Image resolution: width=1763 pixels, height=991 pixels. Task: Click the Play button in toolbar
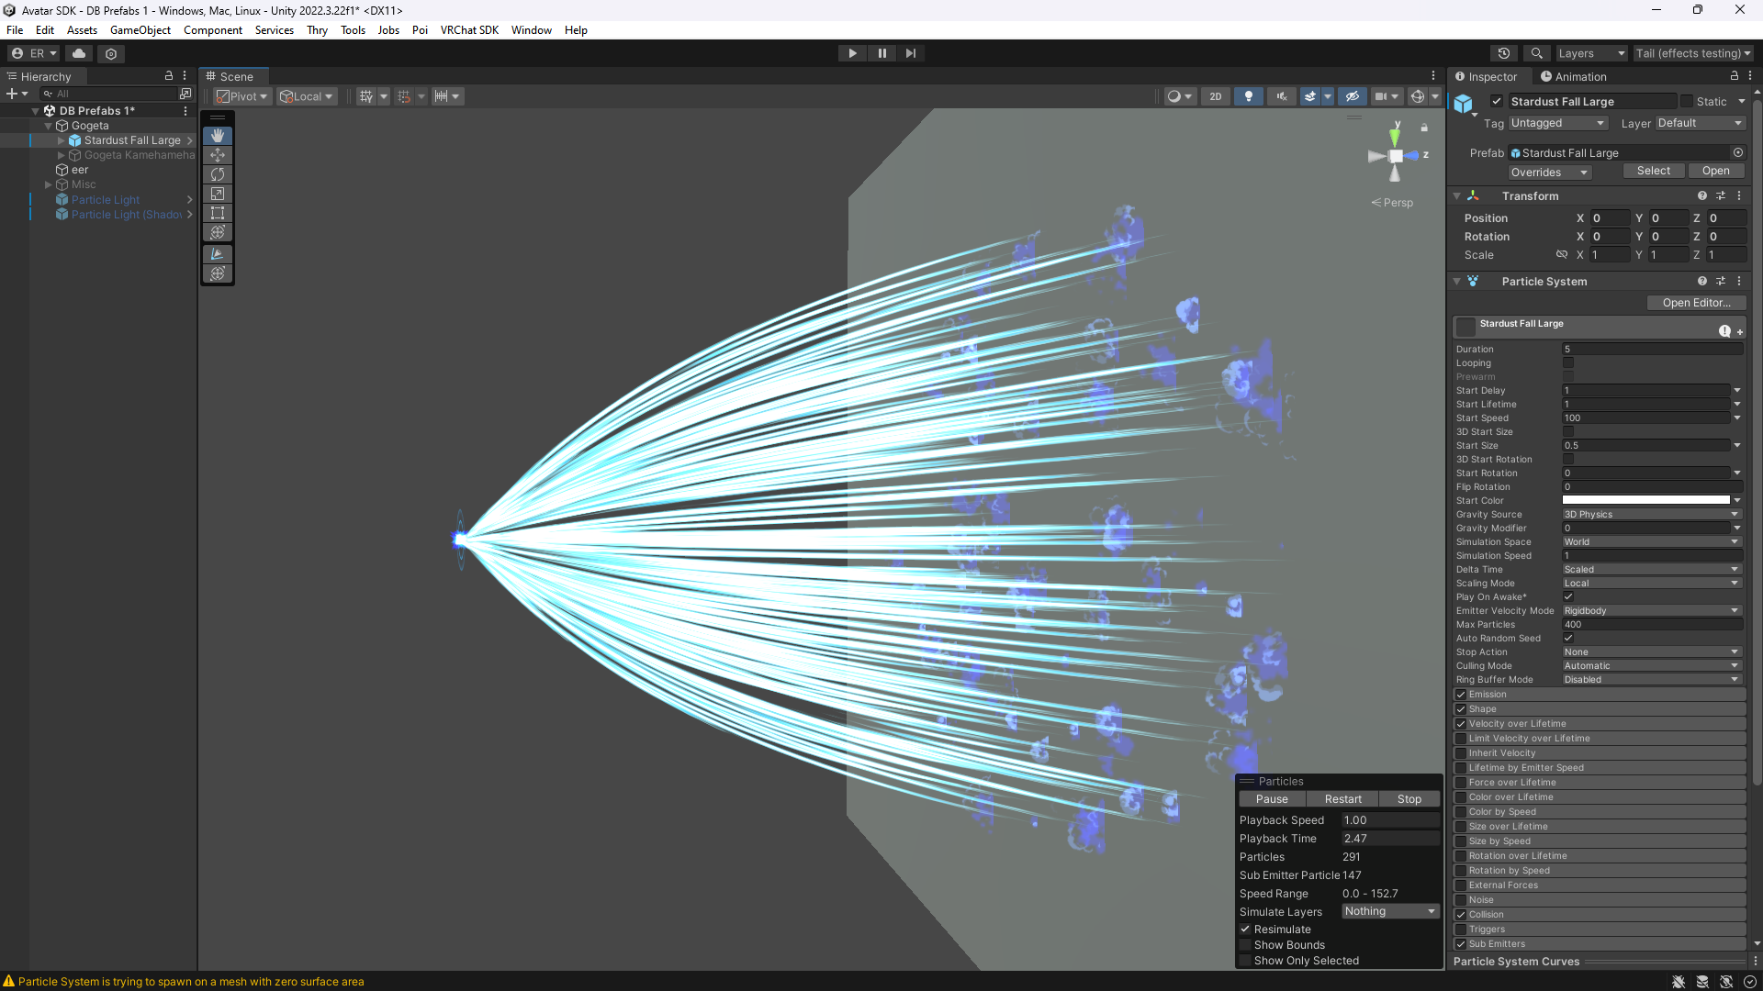852,53
